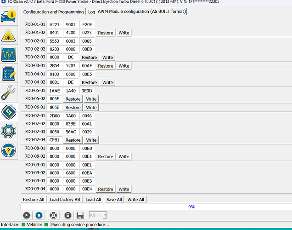Click the Interface green status indicator

(x=23, y=224)
